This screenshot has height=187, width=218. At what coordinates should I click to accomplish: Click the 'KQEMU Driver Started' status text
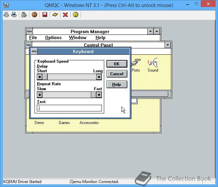[x=22, y=182]
